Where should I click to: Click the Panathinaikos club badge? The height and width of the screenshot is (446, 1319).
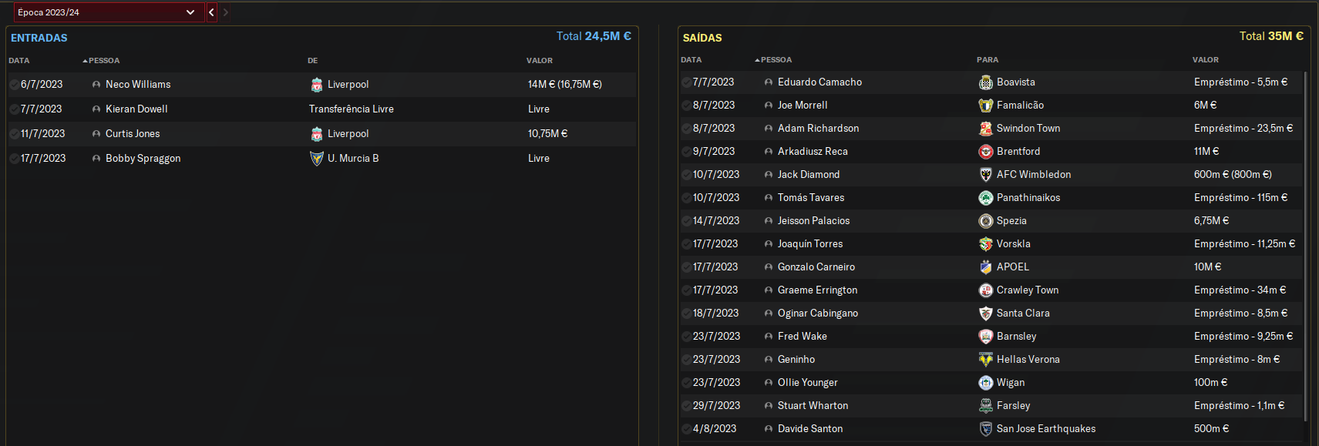985,198
